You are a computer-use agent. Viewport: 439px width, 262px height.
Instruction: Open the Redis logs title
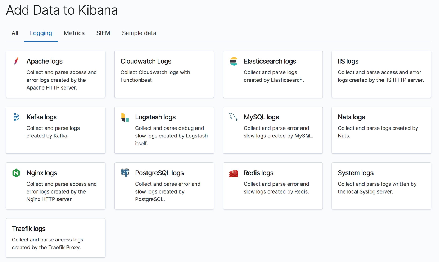pyautogui.click(x=259, y=173)
